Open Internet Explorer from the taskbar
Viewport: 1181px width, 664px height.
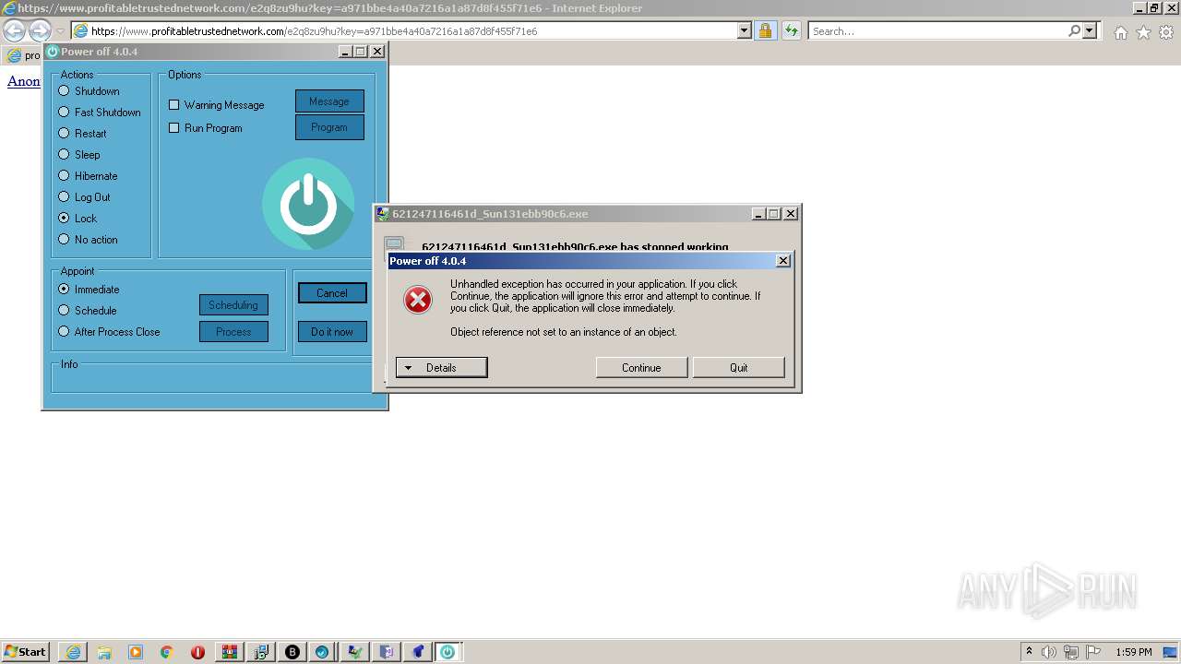[73, 652]
